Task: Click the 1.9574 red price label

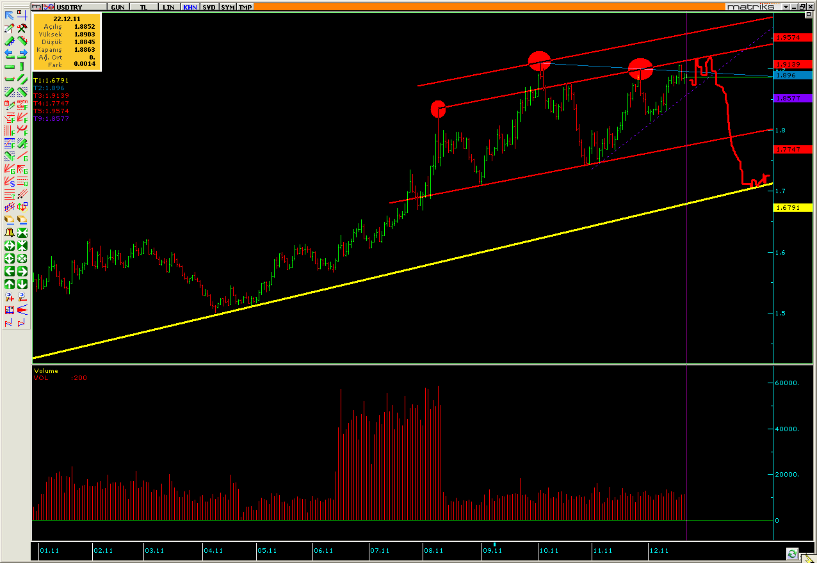Action: click(x=793, y=38)
